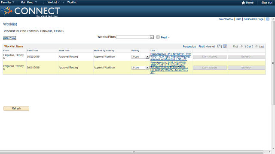The image size is (275, 154).
Task: Sort by the Work Item column header
Action: pos(64,50)
